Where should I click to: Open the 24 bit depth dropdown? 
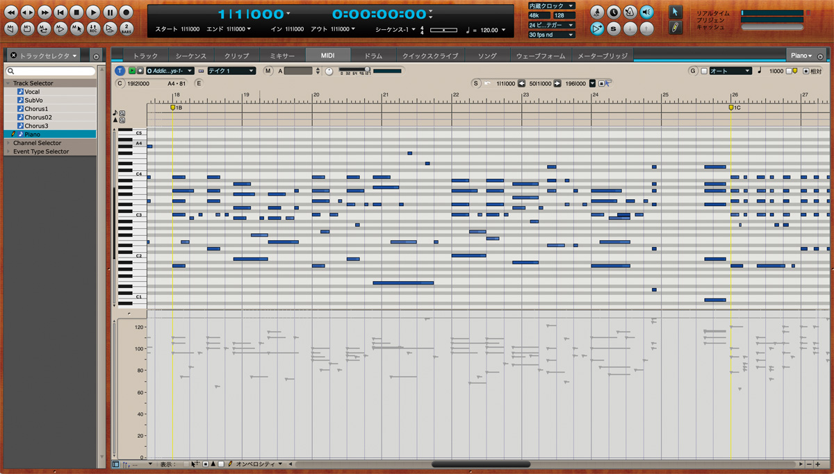(551, 25)
